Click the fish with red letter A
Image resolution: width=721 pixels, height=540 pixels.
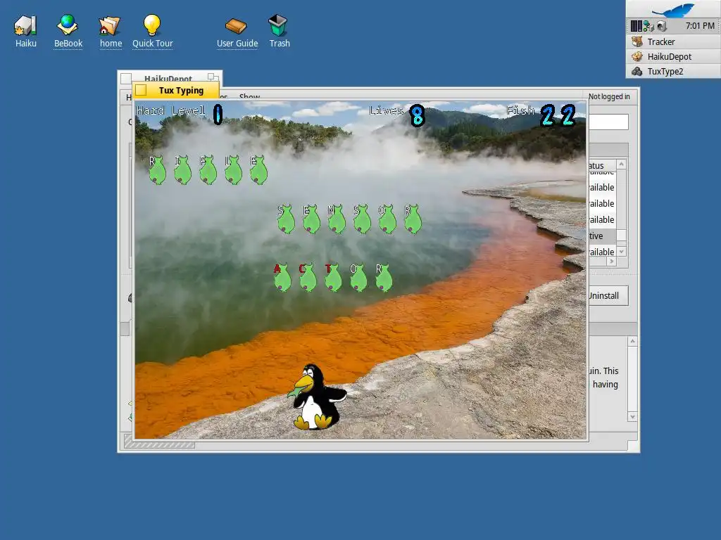click(282, 277)
